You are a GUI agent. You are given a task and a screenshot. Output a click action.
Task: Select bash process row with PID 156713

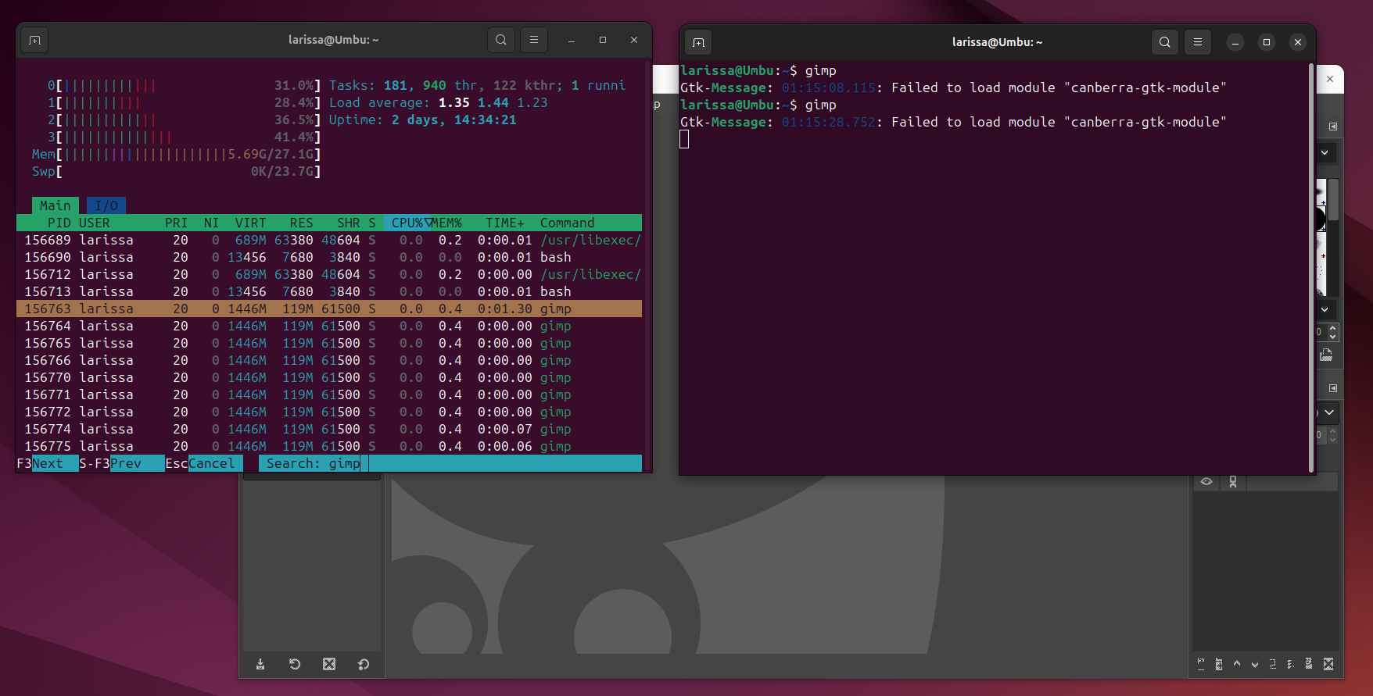coord(329,291)
